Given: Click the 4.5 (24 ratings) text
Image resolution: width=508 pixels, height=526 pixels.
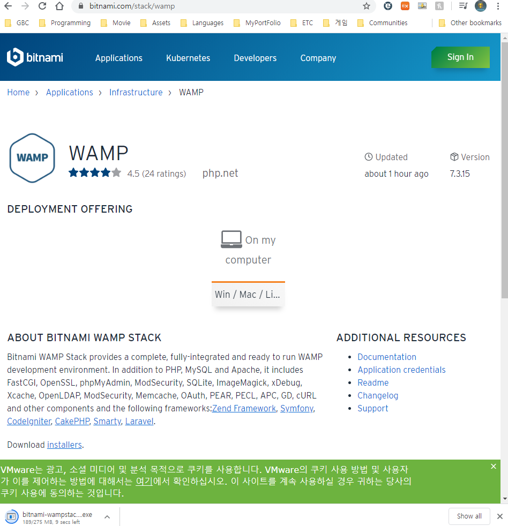Looking at the screenshot, I should (156, 174).
